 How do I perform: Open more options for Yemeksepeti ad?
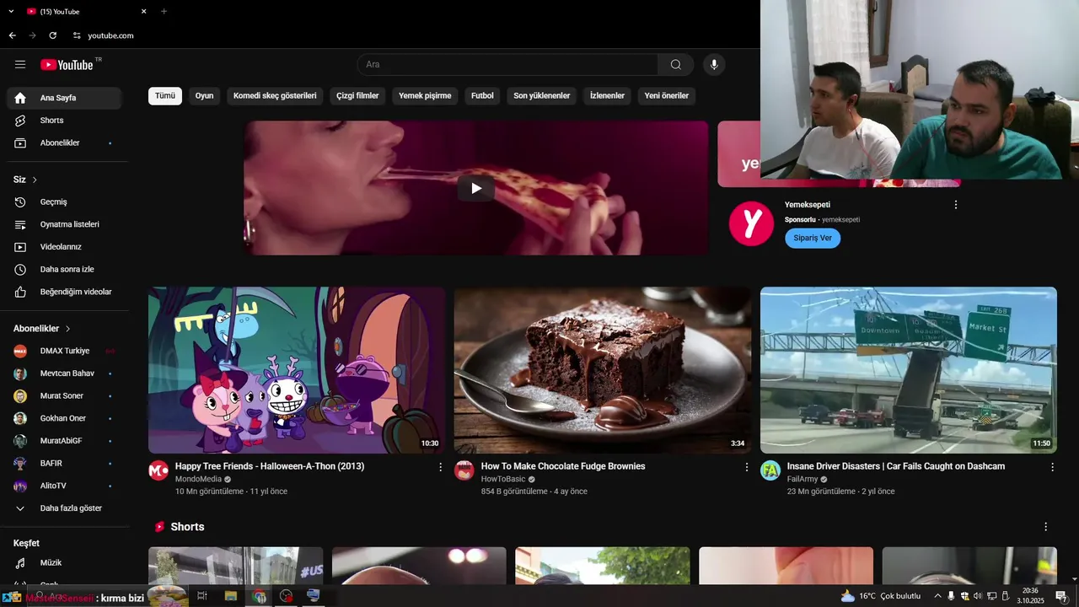[x=955, y=205]
